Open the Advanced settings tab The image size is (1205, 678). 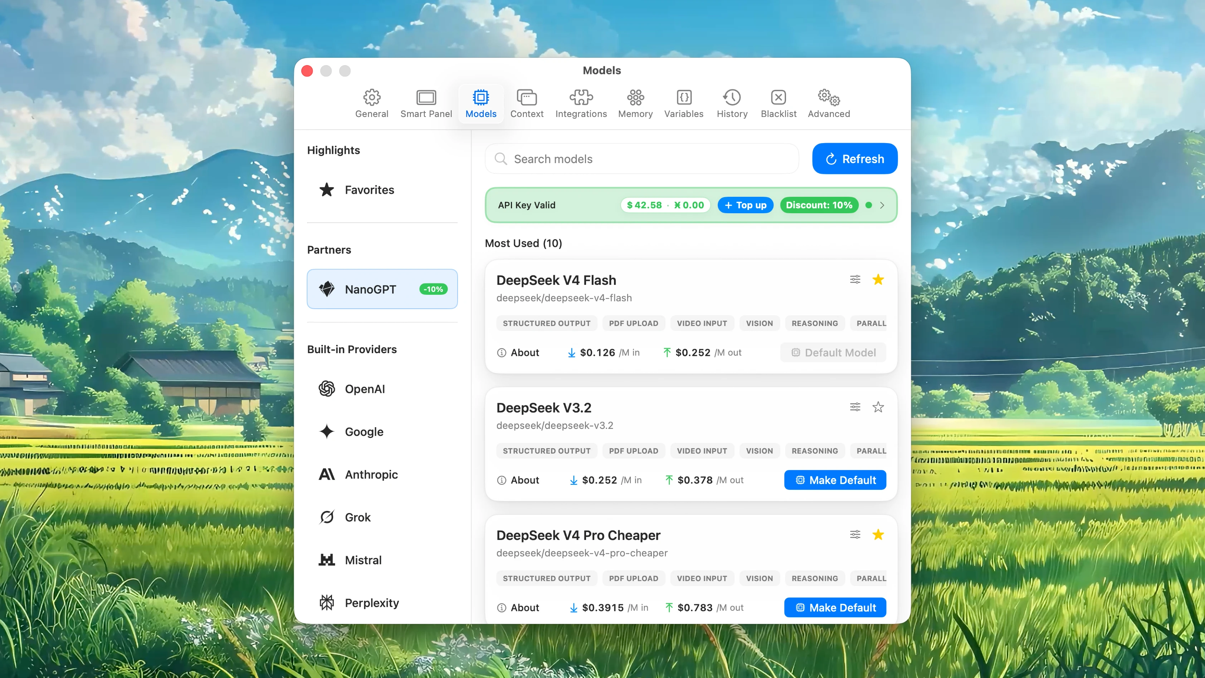tap(829, 103)
